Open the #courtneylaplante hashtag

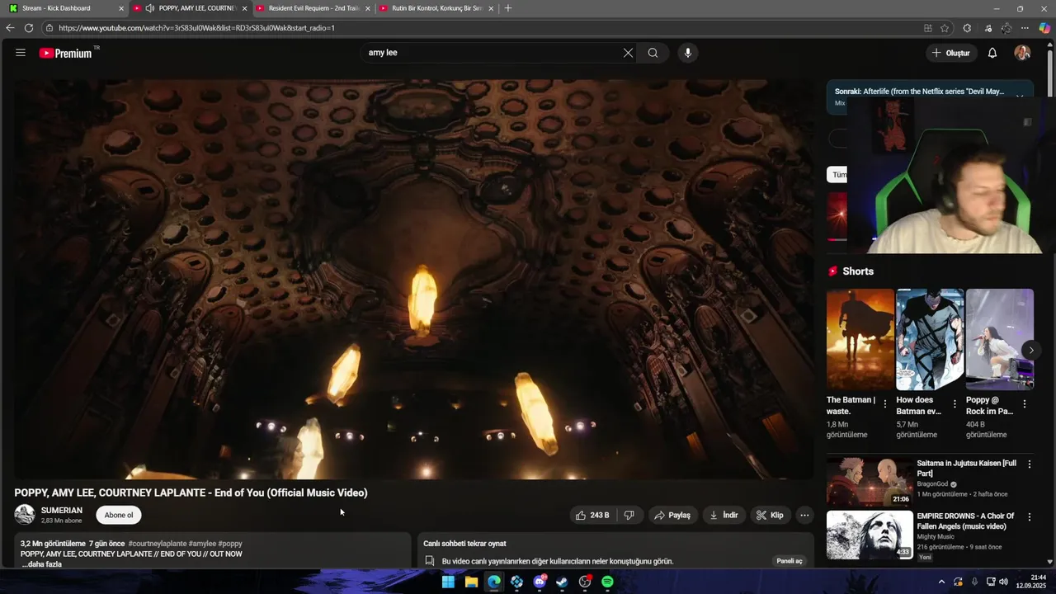pyautogui.click(x=157, y=544)
